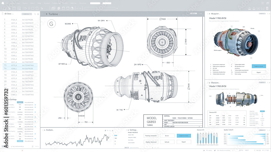Click gear icon in Blueprint panel header
Screen dimensions: 271x152
point(269,13)
